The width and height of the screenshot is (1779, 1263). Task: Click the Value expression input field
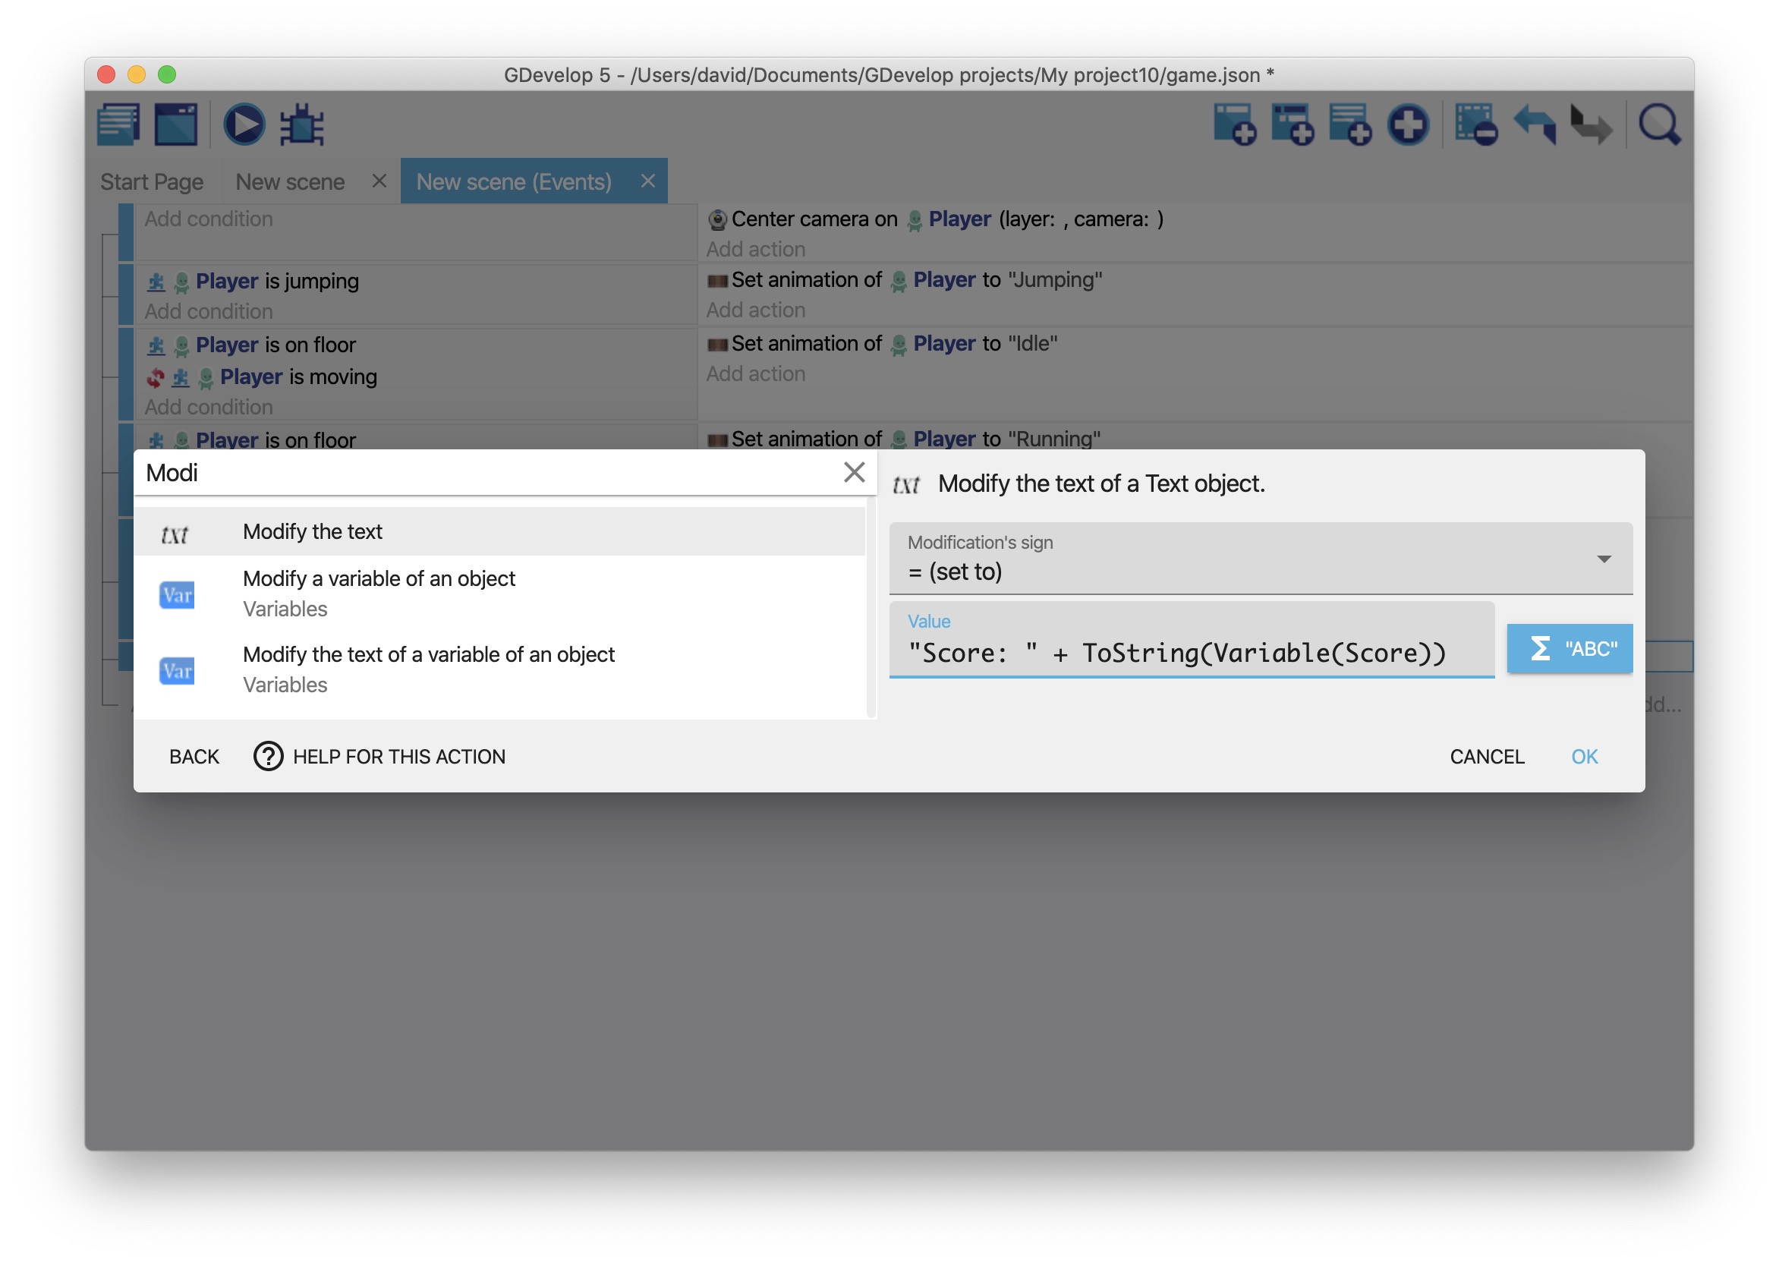pyautogui.click(x=1189, y=653)
